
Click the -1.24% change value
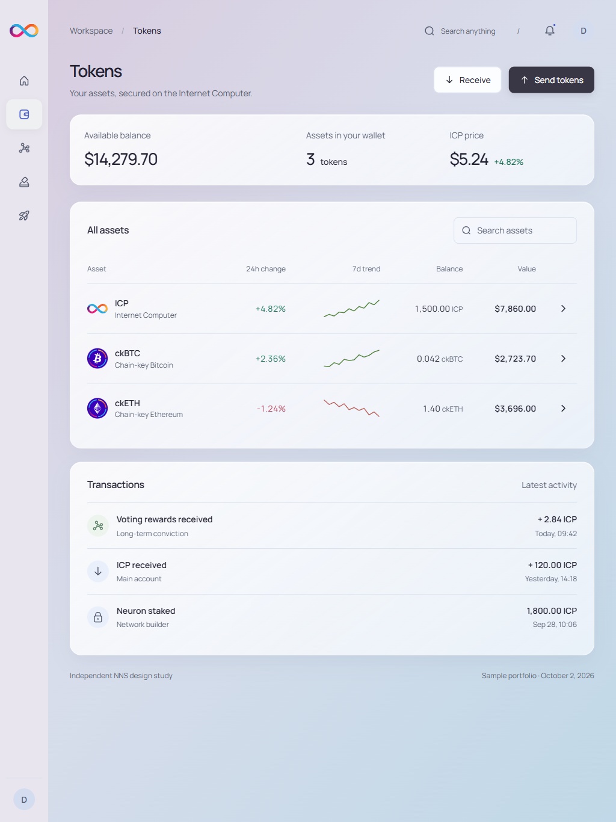pyautogui.click(x=271, y=409)
